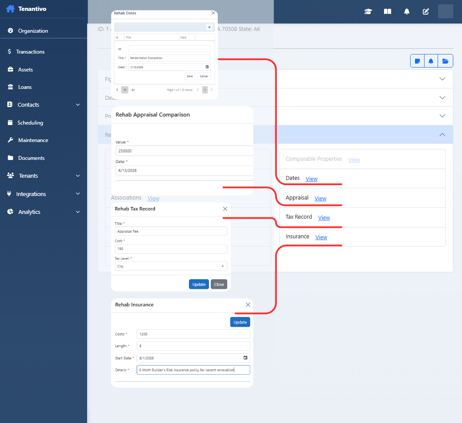Click the Tenantivo home logo icon
Screen dimensions: 462x423
click(10, 9)
